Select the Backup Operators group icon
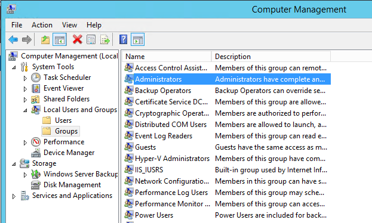 pos(129,90)
